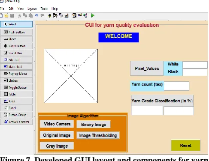The image size is (209, 161).
Task: Click the Cut scissors toolbar icon
Action: coord(20,15)
